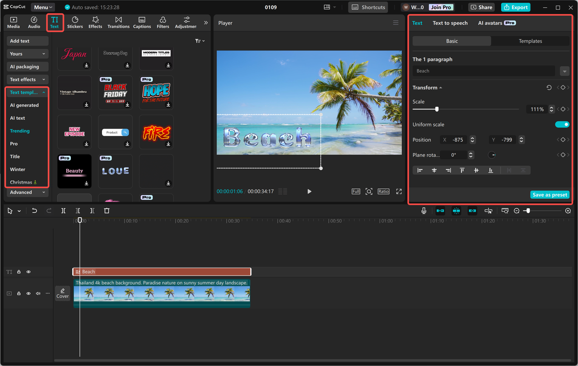This screenshot has width=578, height=366.
Task: Hide the text track with its eye icon
Action: click(28, 272)
